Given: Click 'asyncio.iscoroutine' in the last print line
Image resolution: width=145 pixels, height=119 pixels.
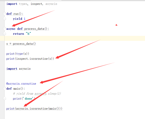Looking at the screenshot, I should [x=32, y=109].
